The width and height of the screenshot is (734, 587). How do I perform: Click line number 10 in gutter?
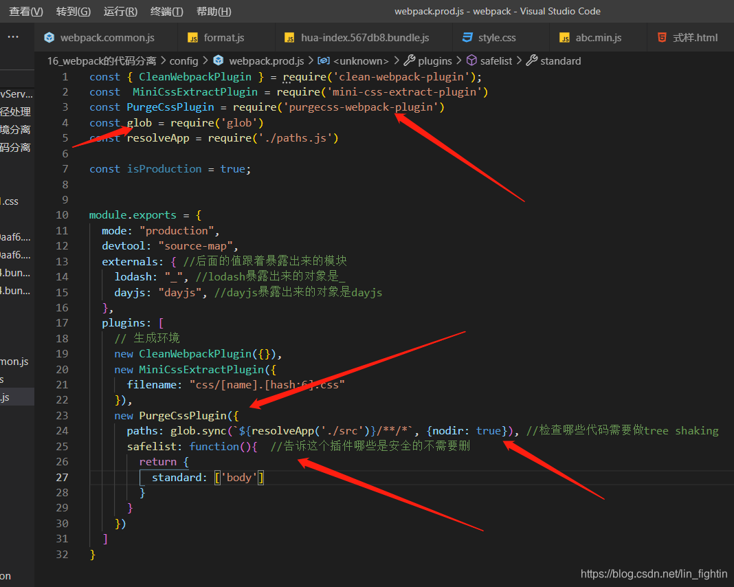(63, 215)
